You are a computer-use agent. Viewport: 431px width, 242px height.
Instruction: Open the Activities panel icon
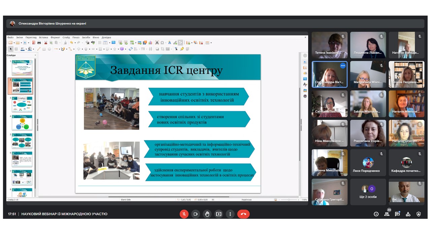408,214
